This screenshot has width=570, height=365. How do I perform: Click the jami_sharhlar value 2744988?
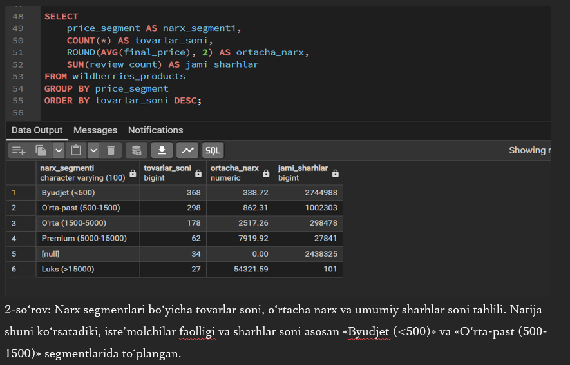[x=309, y=193]
